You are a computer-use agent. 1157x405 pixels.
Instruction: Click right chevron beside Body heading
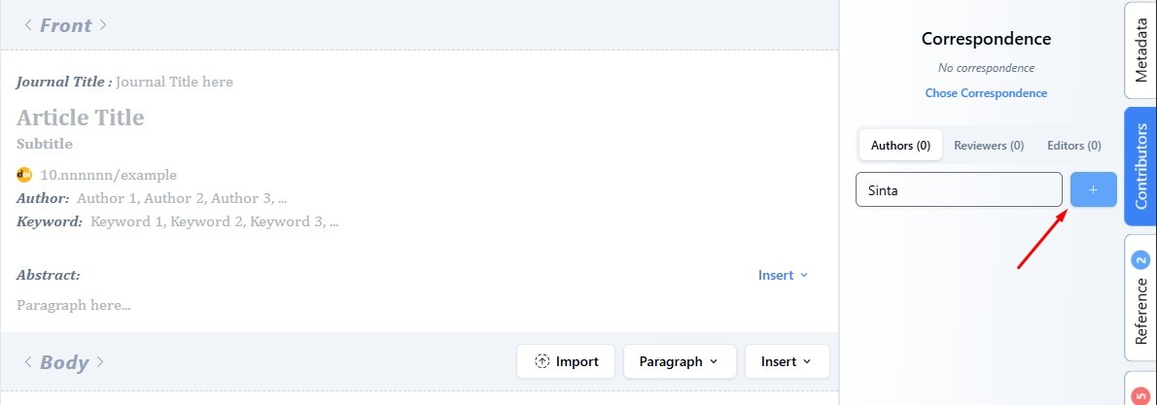point(100,362)
